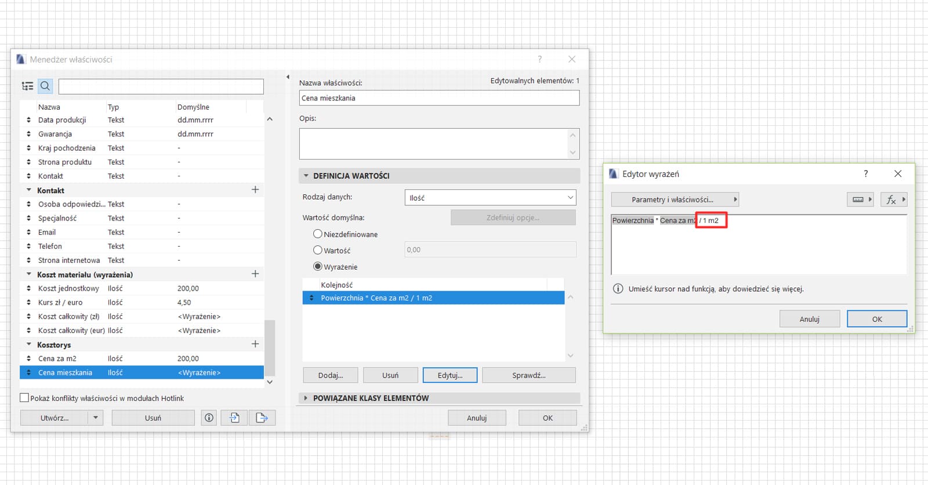Collapse Koszt materiału (wyrażenia) group
This screenshot has width=928, height=485.
pyautogui.click(x=29, y=274)
